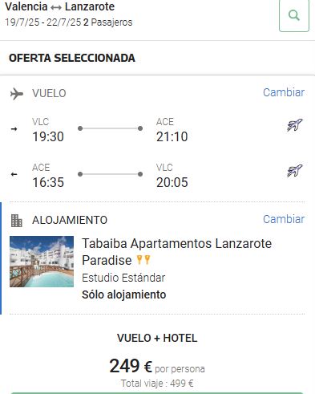Click the 2 Pasajeros passenger count
Screen dimensions: 315x394
[107, 22]
